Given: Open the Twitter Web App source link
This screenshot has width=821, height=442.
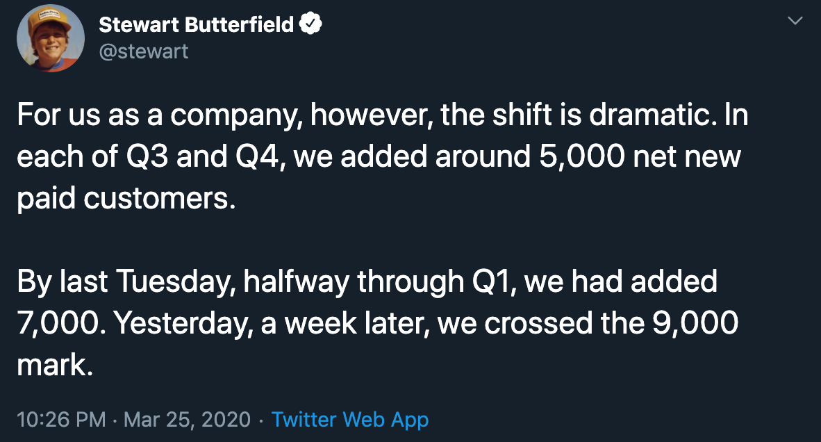Looking at the screenshot, I should [350, 420].
